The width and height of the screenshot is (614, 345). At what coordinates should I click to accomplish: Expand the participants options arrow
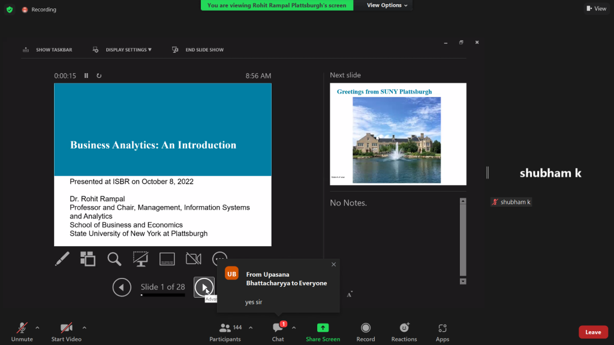(x=251, y=328)
